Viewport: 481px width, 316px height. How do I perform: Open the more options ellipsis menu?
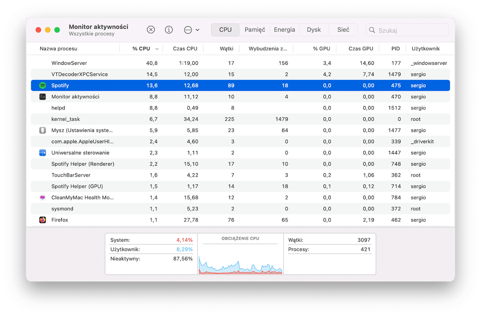click(x=192, y=30)
